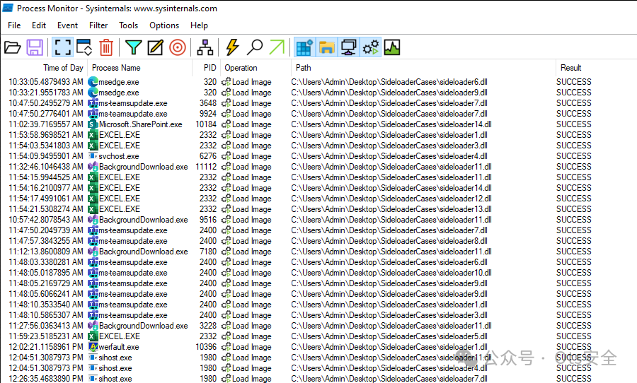Image resolution: width=637 pixels, height=383 pixels.
Task: Select the Include Process From Window target icon
Action: click(x=178, y=47)
